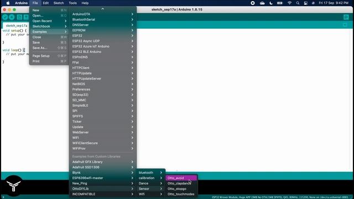The width and height of the screenshot is (354, 199).
Task: Expand the WiFiProv examples
Action: click(103, 149)
